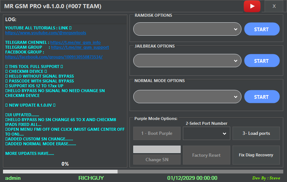Open the Jailbreak Options dropdown
Image resolution: width=287 pixels, height=182 pixels.
187,61
